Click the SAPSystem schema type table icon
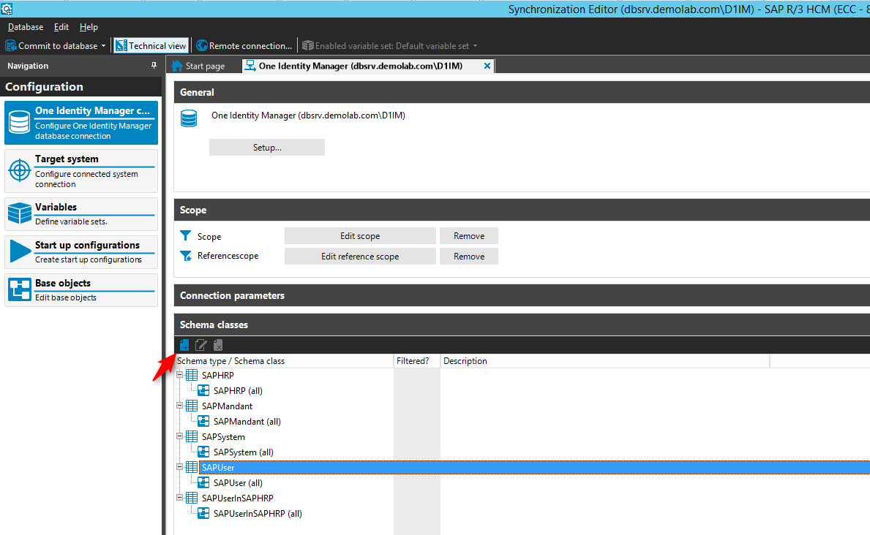The width and height of the screenshot is (870, 535). pos(192,436)
